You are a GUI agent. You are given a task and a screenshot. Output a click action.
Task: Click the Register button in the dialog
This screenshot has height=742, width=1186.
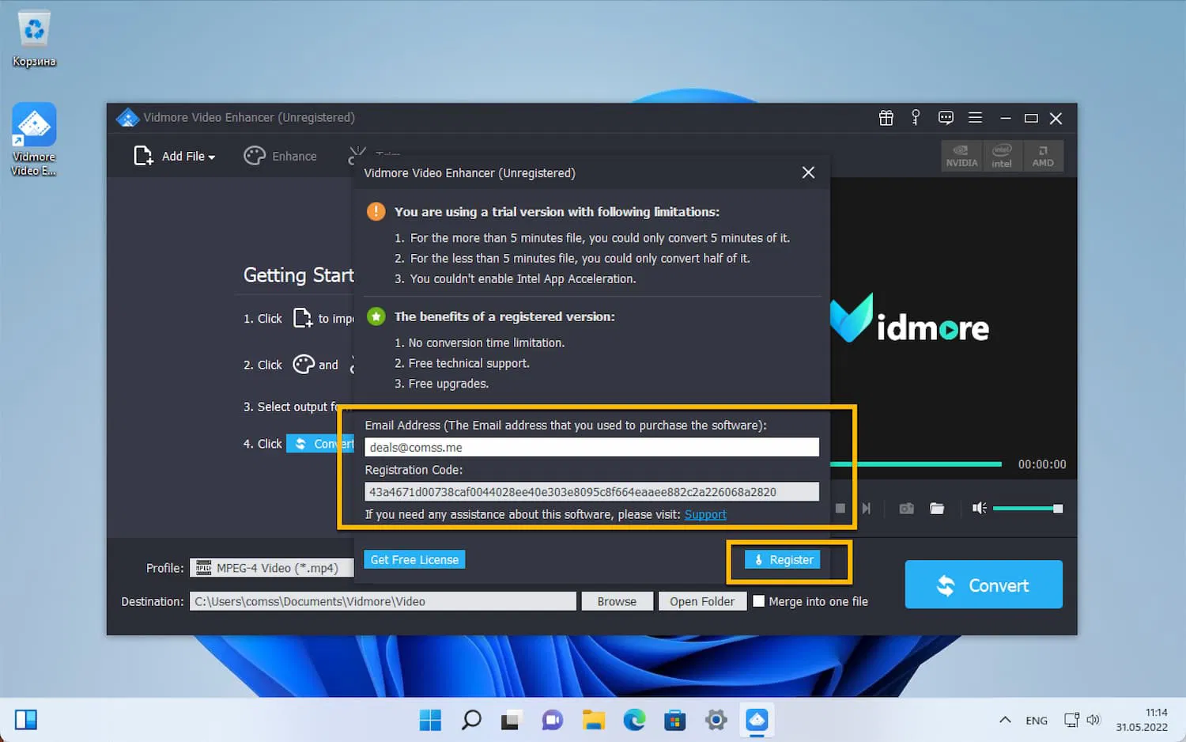click(x=783, y=559)
